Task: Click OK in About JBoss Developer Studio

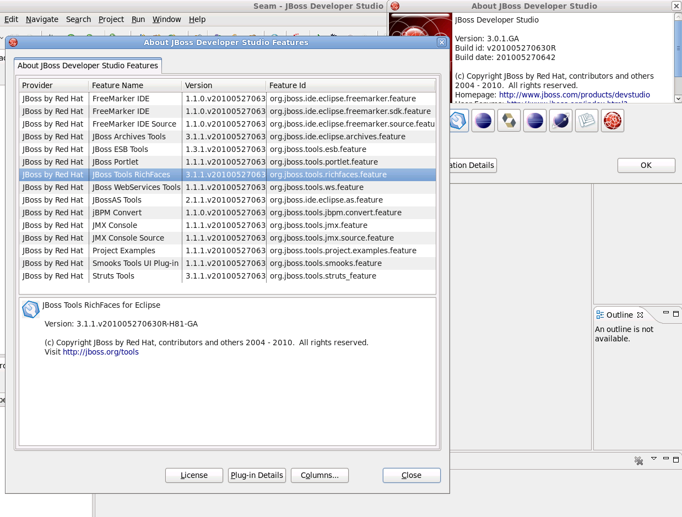Action: click(x=646, y=165)
